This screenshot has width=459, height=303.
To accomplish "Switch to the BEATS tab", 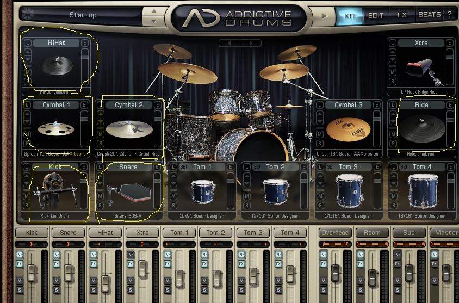I will (429, 15).
